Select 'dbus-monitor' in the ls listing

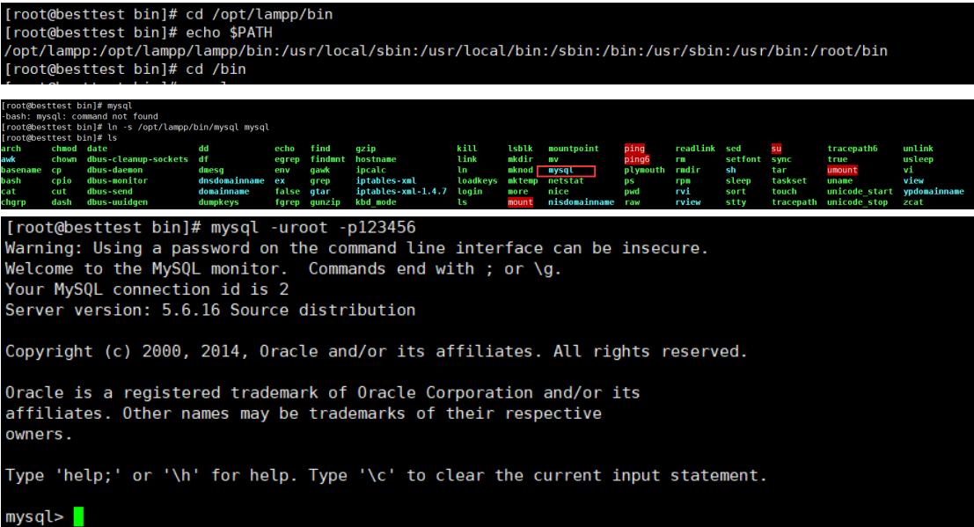[x=117, y=181]
